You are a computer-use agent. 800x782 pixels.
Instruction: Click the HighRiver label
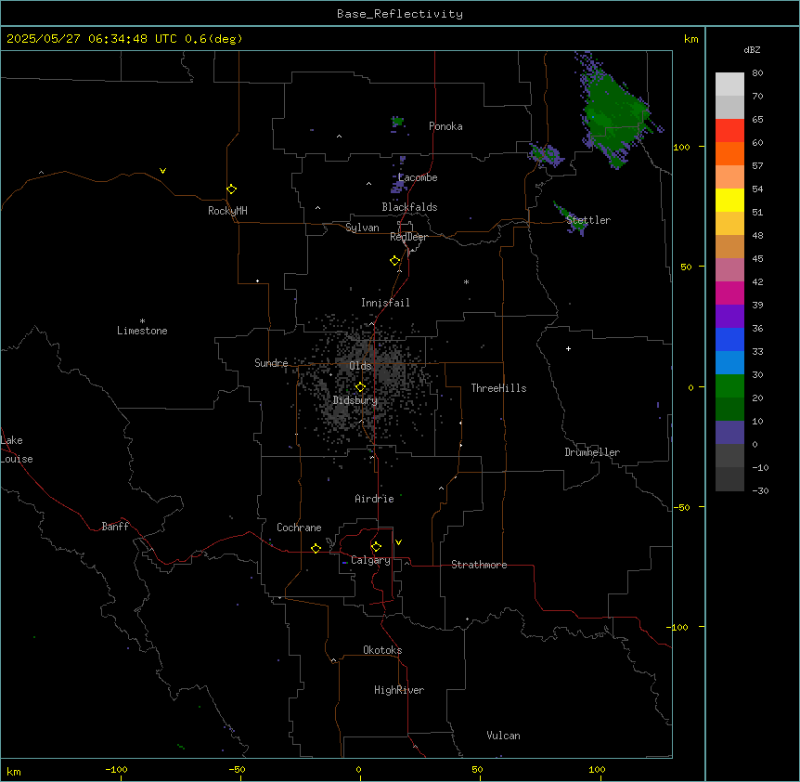(x=399, y=690)
